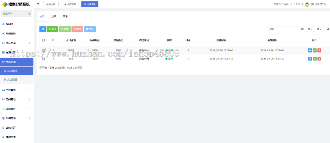This screenshot has height=143, width=330.
Task: Click the pink 删除 button in the toolbar
Action: coord(77,29)
